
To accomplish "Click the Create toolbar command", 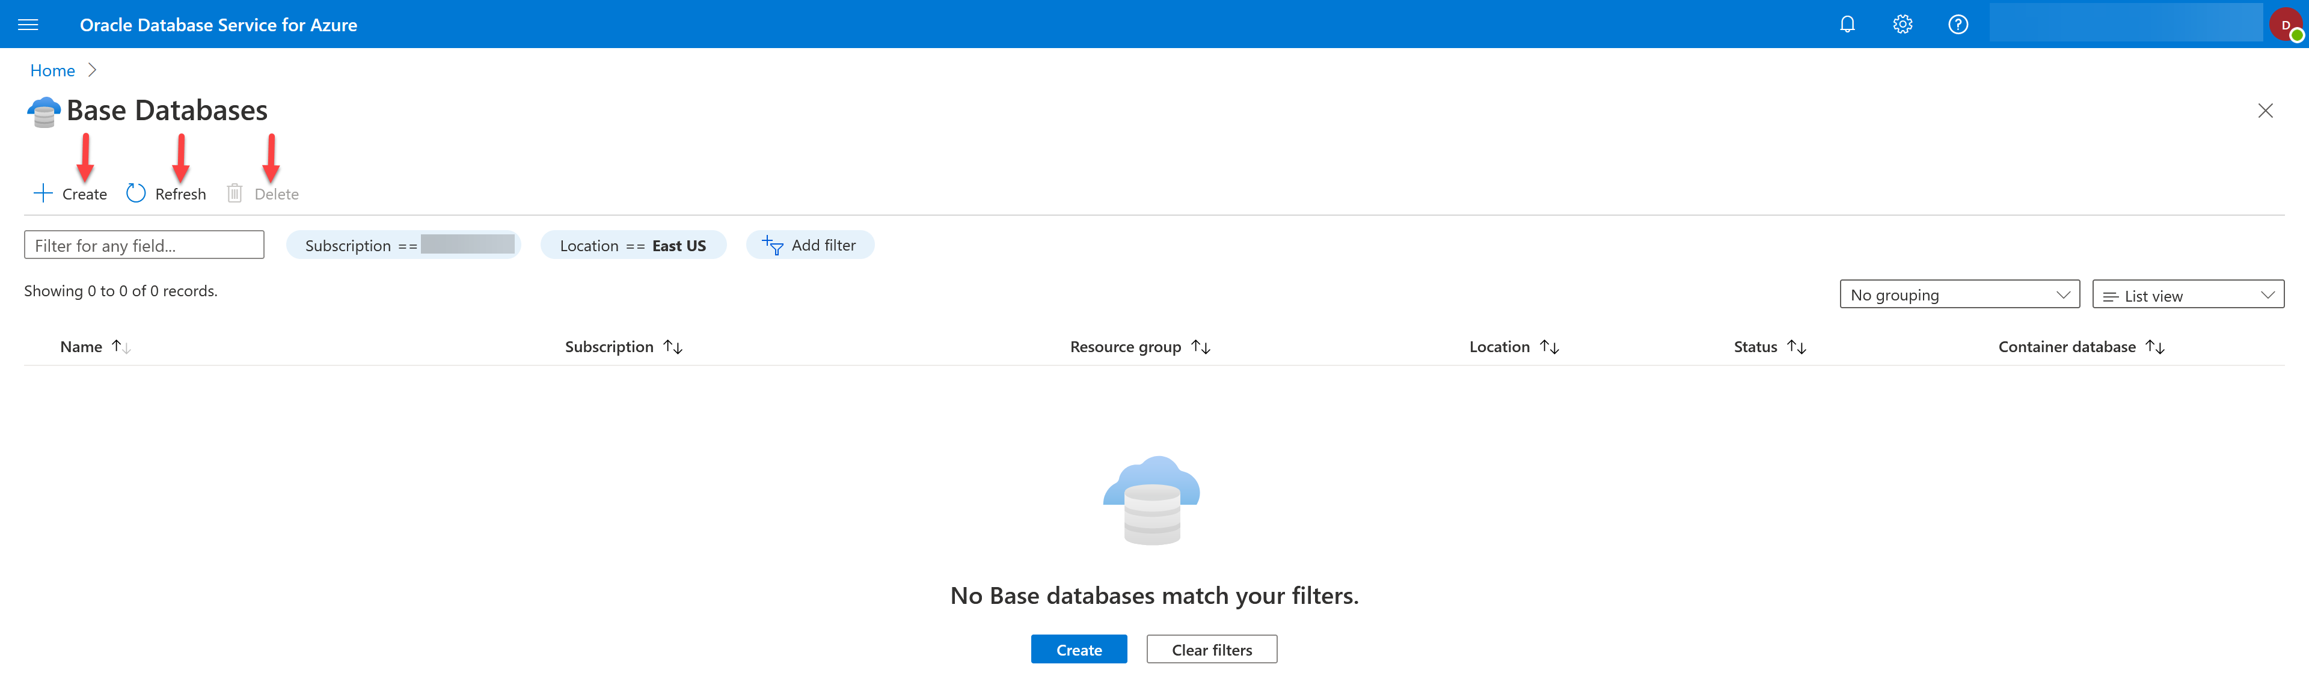I will click(x=70, y=193).
